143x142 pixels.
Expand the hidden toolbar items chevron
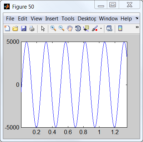click(x=137, y=27)
